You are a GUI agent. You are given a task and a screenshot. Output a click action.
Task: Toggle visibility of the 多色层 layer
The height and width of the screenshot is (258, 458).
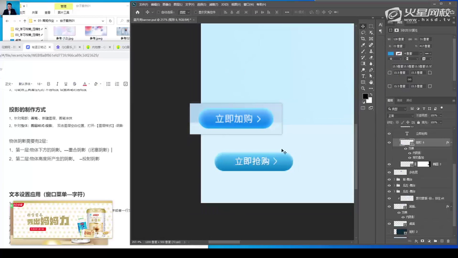[x=389, y=172]
